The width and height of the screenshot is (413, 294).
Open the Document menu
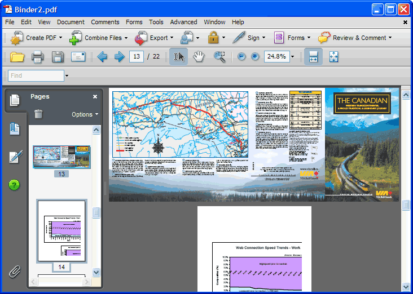pos(71,22)
